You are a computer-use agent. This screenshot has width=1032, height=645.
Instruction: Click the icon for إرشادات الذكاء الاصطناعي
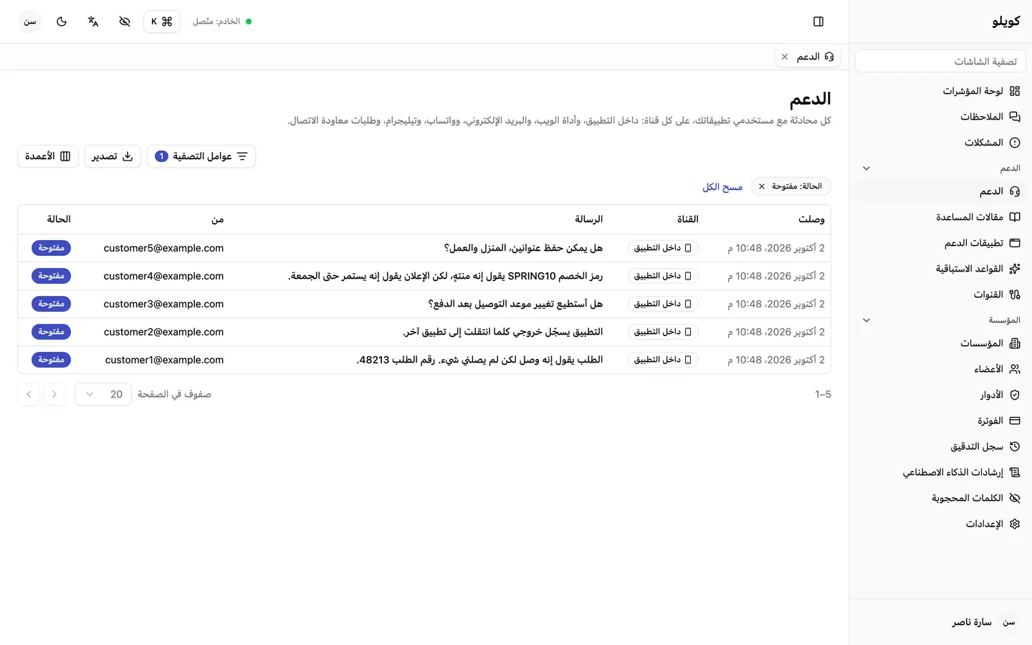[x=1015, y=472]
